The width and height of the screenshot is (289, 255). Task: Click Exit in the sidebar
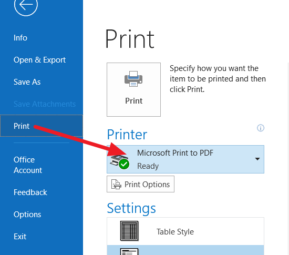coord(20,237)
